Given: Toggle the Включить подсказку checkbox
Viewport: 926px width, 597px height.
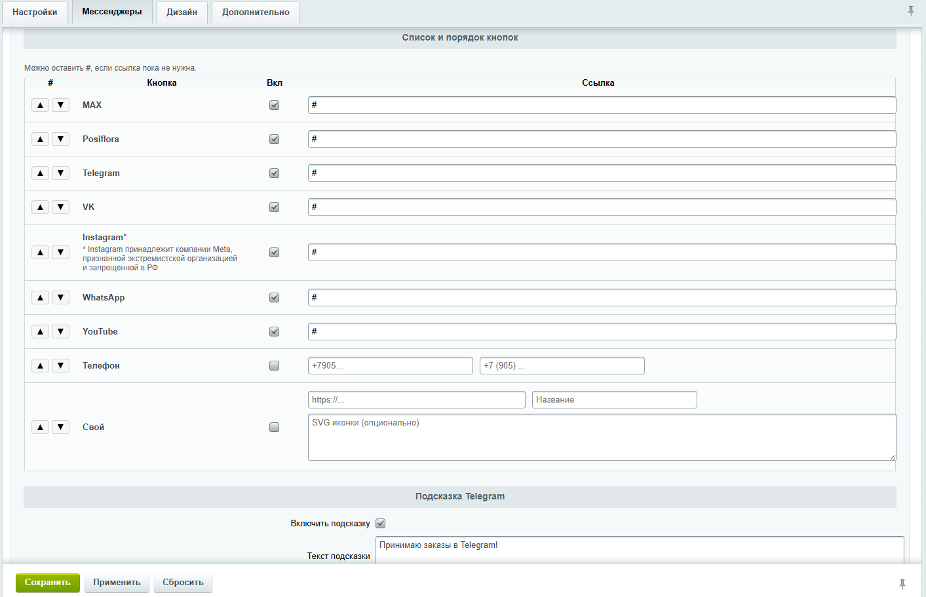Looking at the screenshot, I should coord(381,523).
